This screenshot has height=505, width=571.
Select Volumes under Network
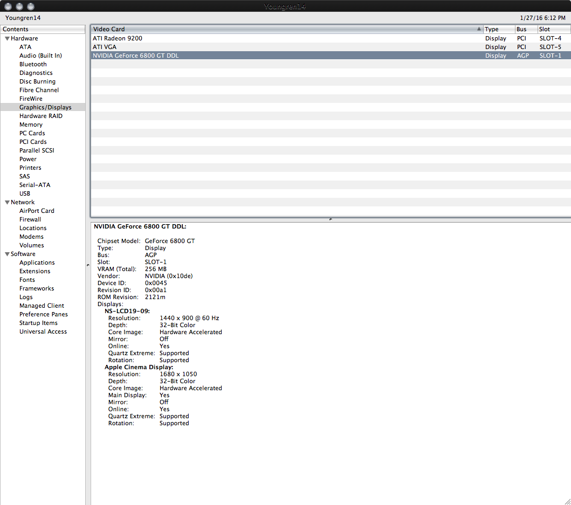click(x=31, y=245)
